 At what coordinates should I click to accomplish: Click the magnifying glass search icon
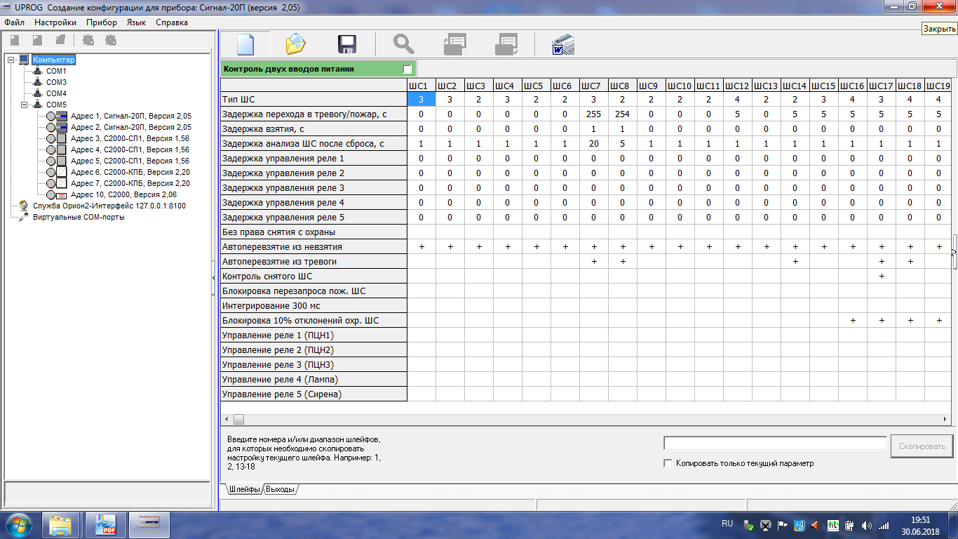[x=403, y=44]
